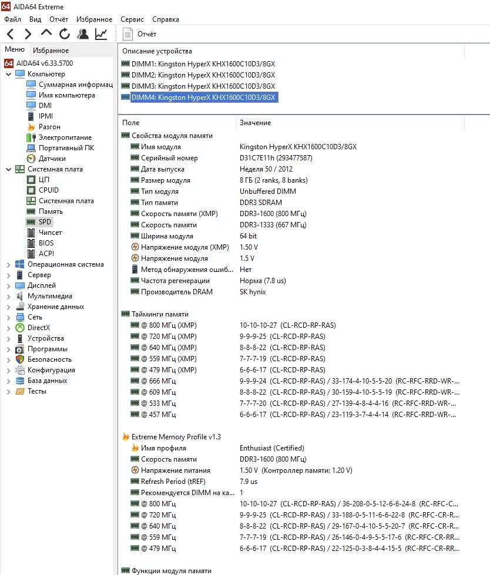Expand the Хранение данных node
The height and width of the screenshot is (575, 490).
(8, 307)
